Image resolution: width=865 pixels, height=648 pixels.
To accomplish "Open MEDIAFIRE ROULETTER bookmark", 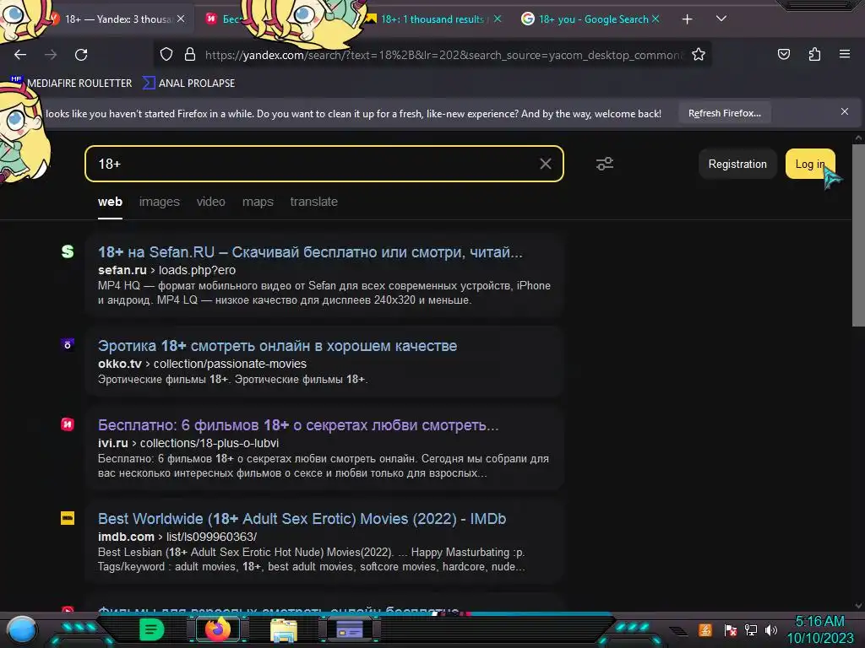I will (x=72, y=84).
